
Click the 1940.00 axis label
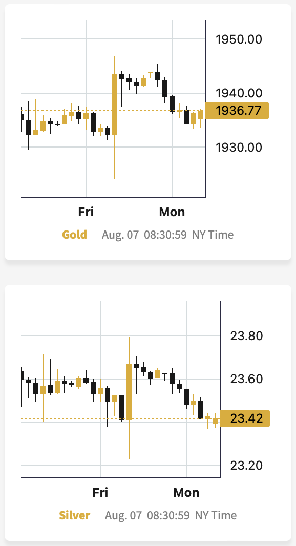(239, 93)
